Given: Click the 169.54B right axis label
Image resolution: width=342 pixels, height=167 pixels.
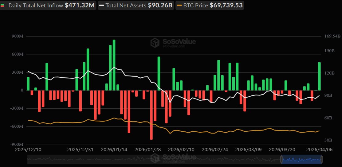Looking at the screenshot, I should (x=332, y=36).
